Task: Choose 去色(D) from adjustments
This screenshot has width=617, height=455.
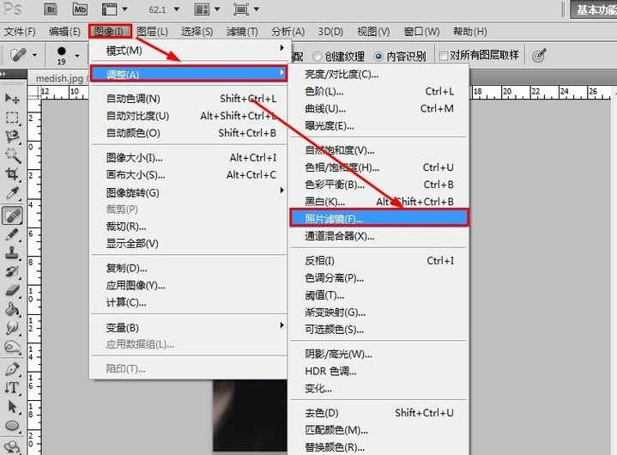Action: point(379,412)
